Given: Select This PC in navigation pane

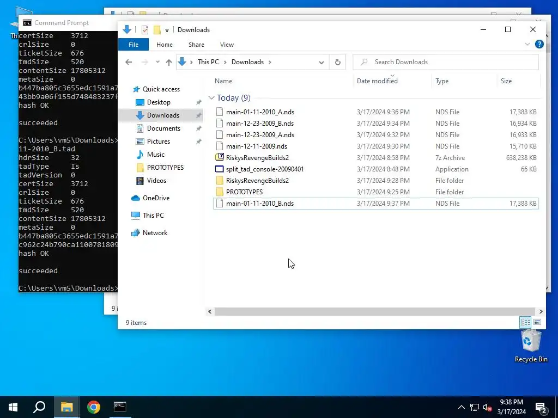Looking at the screenshot, I should pyautogui.click(x=153, y=216).
